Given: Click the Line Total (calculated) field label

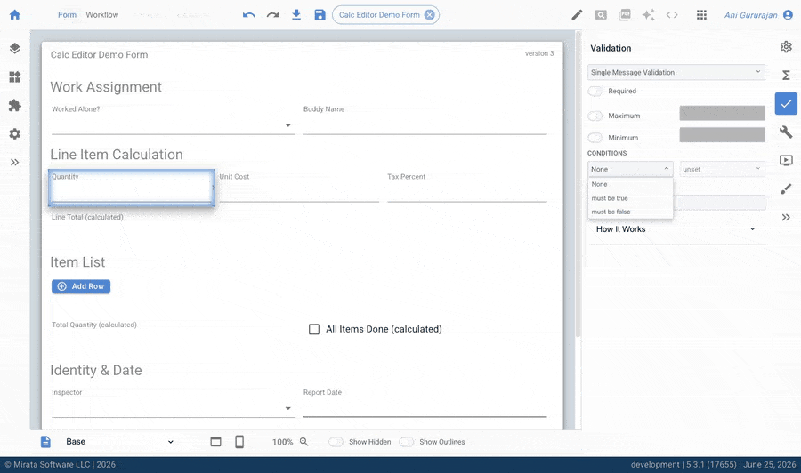Looking at the screenshot, I should point(87,217).
